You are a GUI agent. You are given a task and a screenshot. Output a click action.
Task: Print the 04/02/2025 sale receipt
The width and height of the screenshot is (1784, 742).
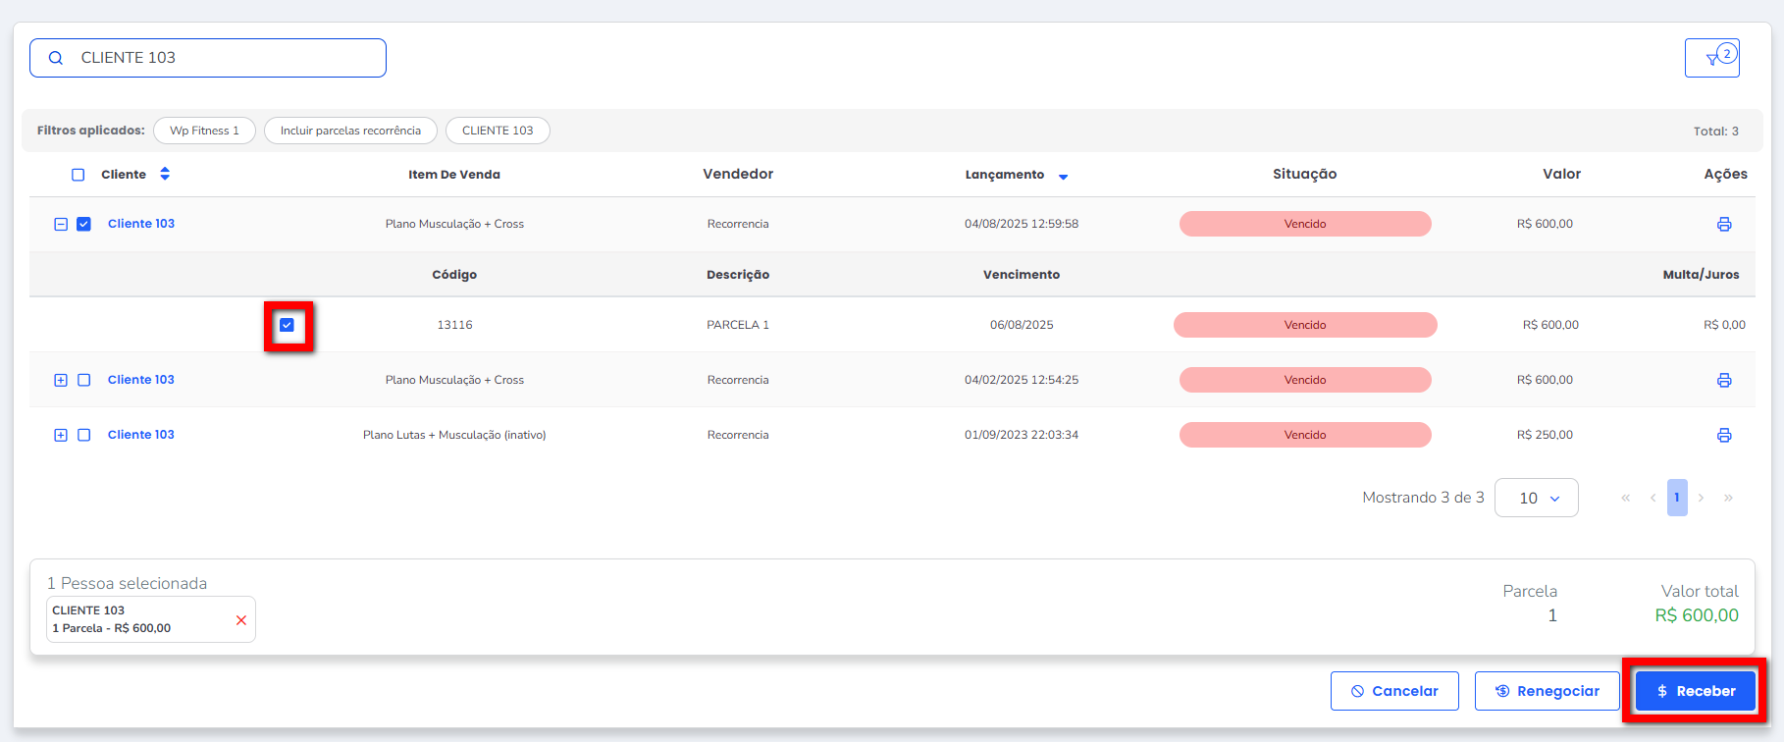1723,381
